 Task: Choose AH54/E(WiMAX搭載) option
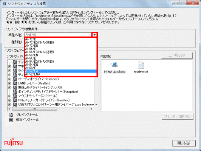pos(60,62)
